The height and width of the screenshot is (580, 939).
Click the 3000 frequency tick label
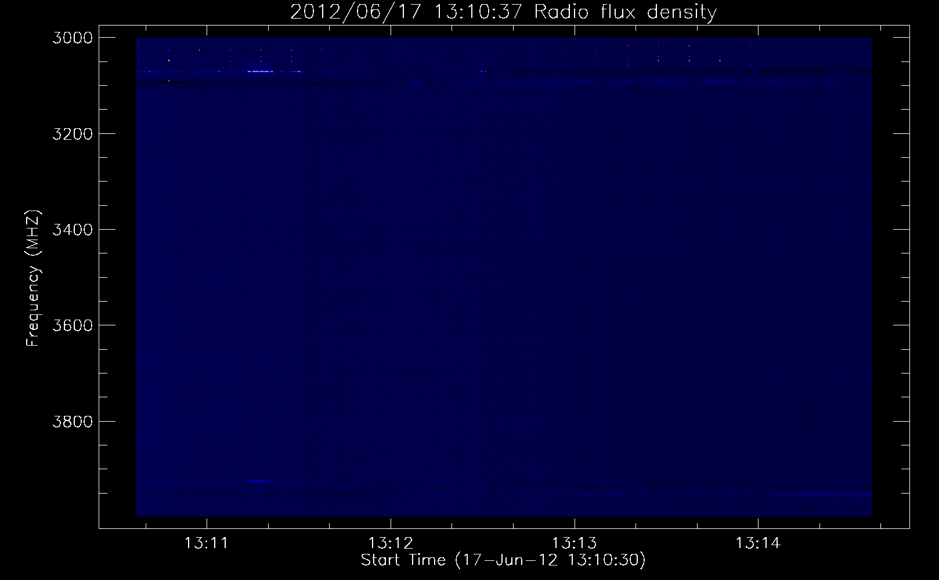click(73, 38)
